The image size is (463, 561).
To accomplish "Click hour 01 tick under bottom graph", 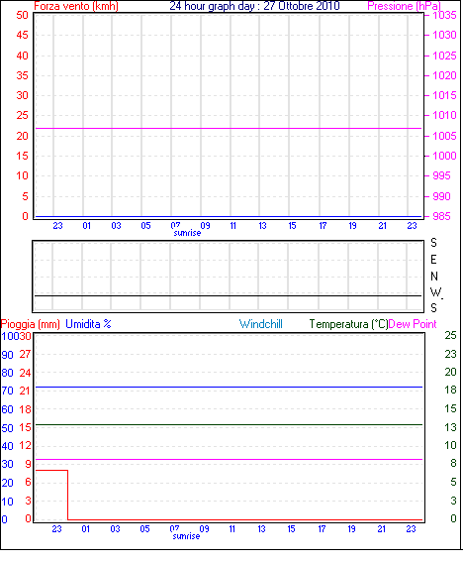I will [86, 529].
